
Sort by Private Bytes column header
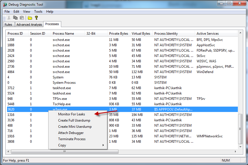pyautogui.click(x=118, y=34)
